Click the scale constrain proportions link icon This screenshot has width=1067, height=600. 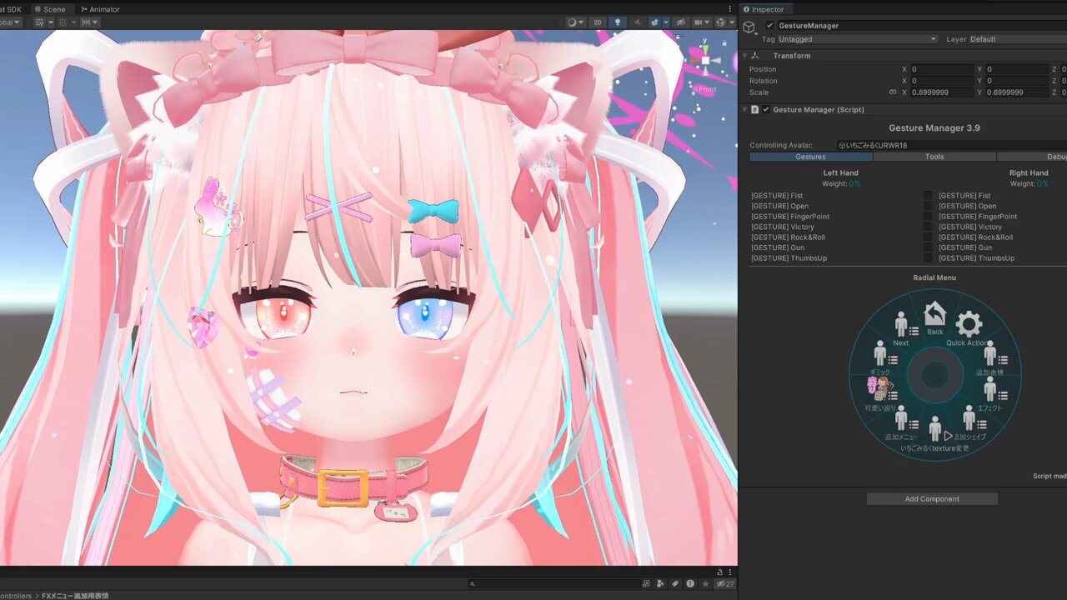point(893,92)
